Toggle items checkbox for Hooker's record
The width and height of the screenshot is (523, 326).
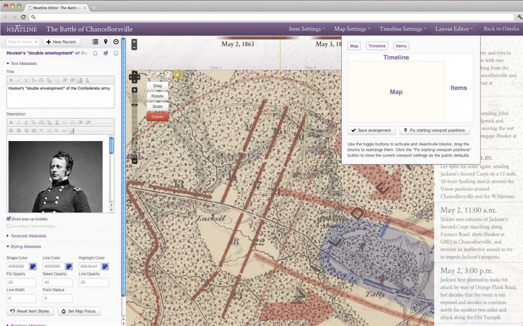click(96, 53)
